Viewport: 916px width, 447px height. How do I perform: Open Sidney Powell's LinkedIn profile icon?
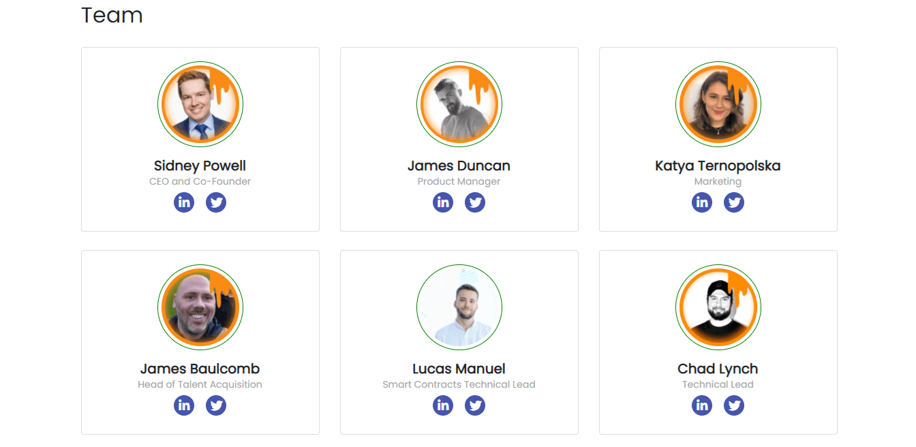184,202
